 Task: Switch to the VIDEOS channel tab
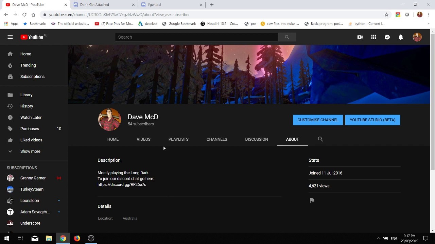pyautogui.click(x=143, y=139)
